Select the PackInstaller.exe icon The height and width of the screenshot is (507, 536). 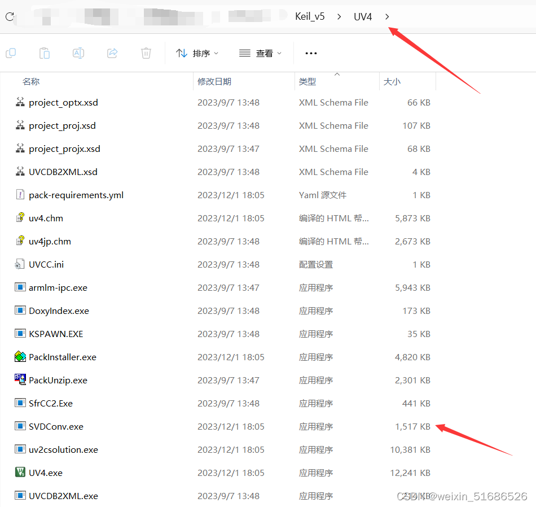pos(20,356)
